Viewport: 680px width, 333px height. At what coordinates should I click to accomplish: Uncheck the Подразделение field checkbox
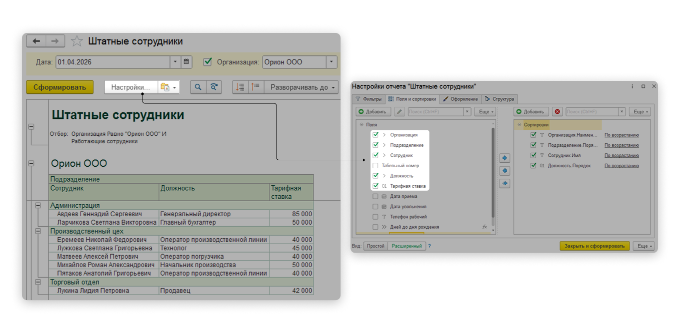coord(375,145)
